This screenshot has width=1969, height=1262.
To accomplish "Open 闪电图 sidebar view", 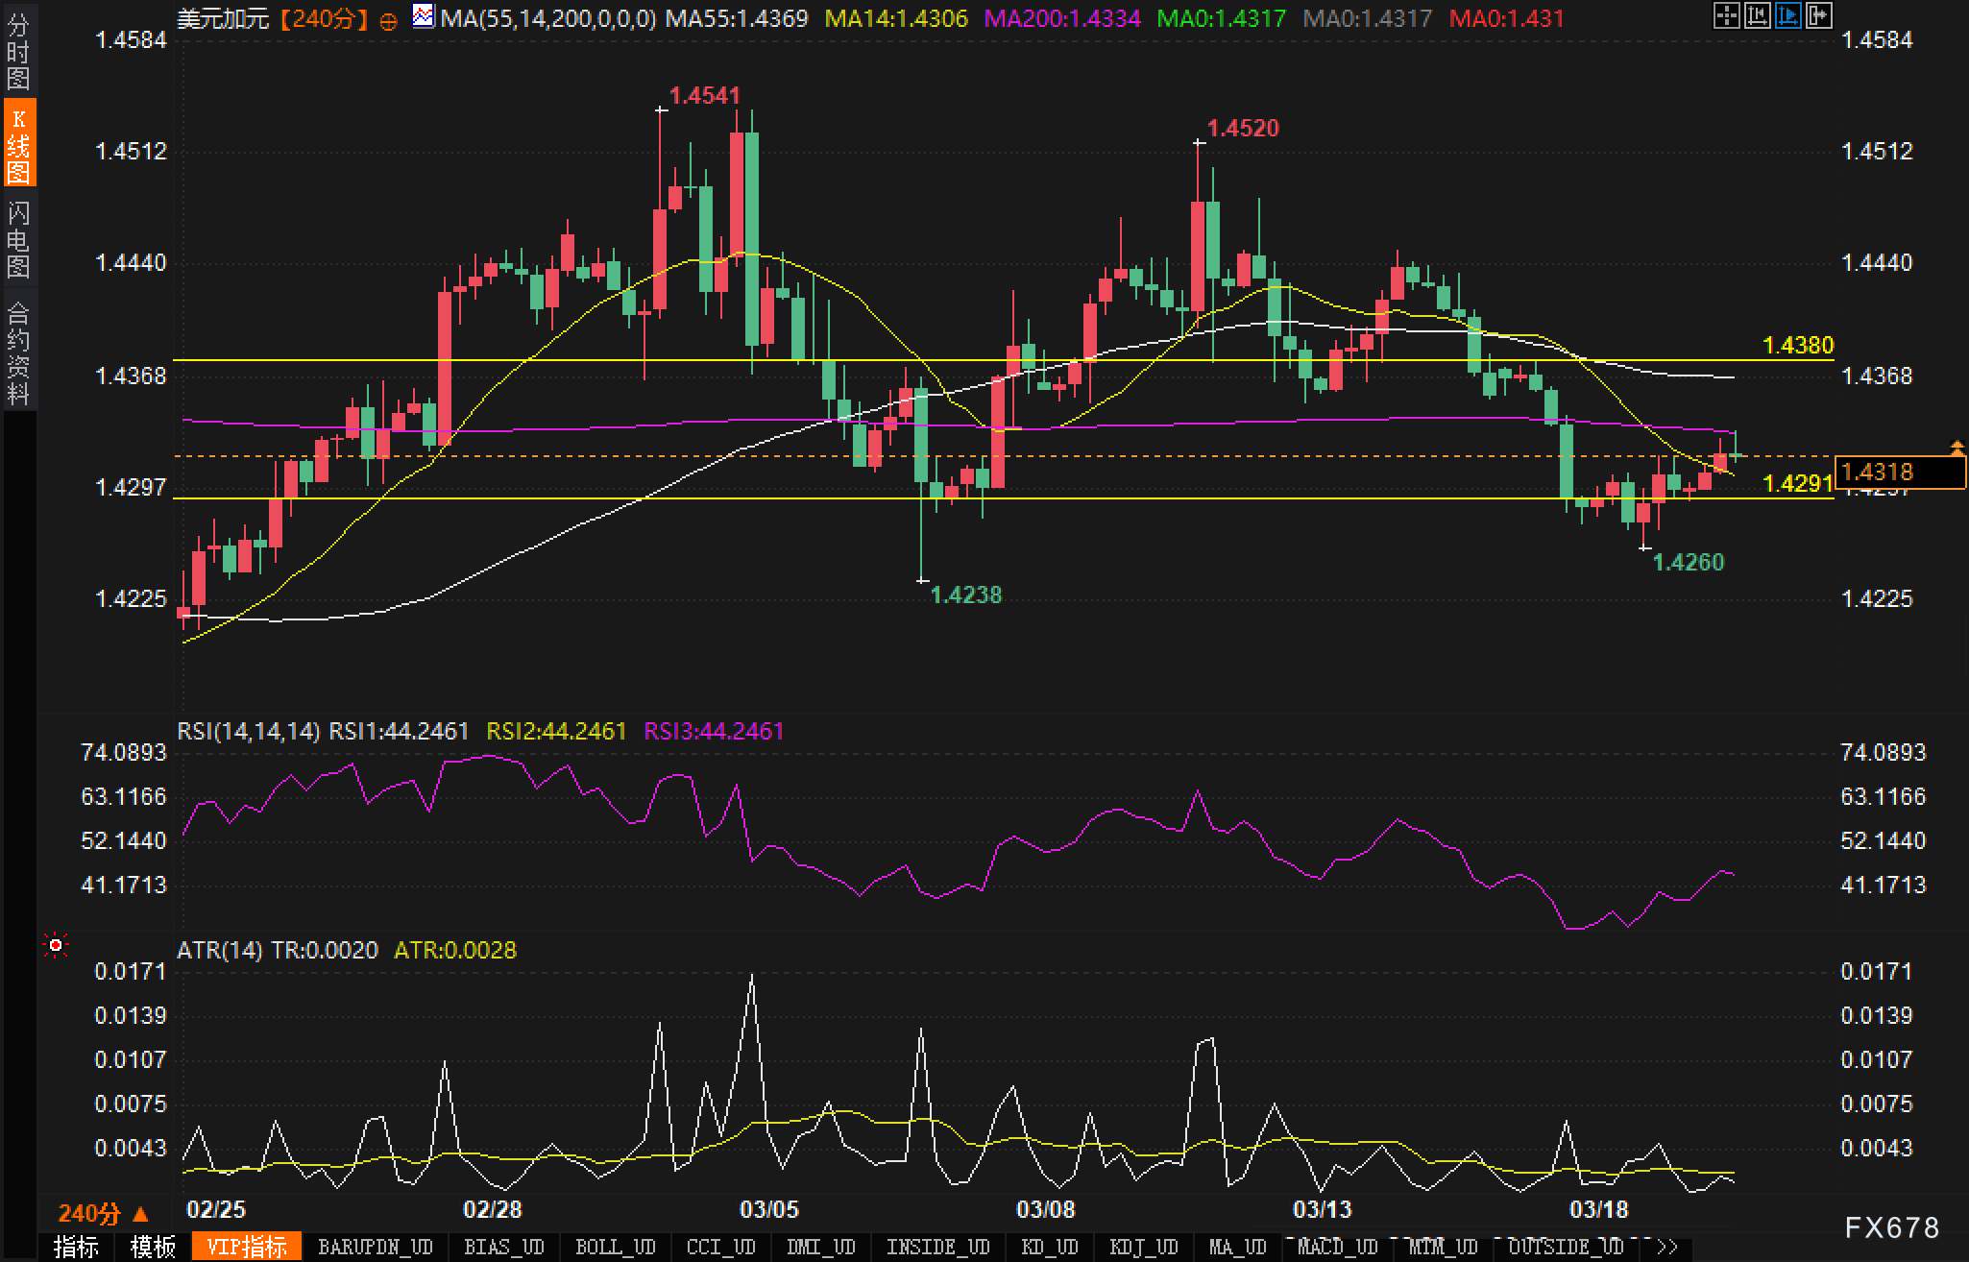I will [18, 239].
